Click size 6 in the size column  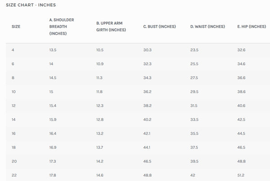[13, 64]
